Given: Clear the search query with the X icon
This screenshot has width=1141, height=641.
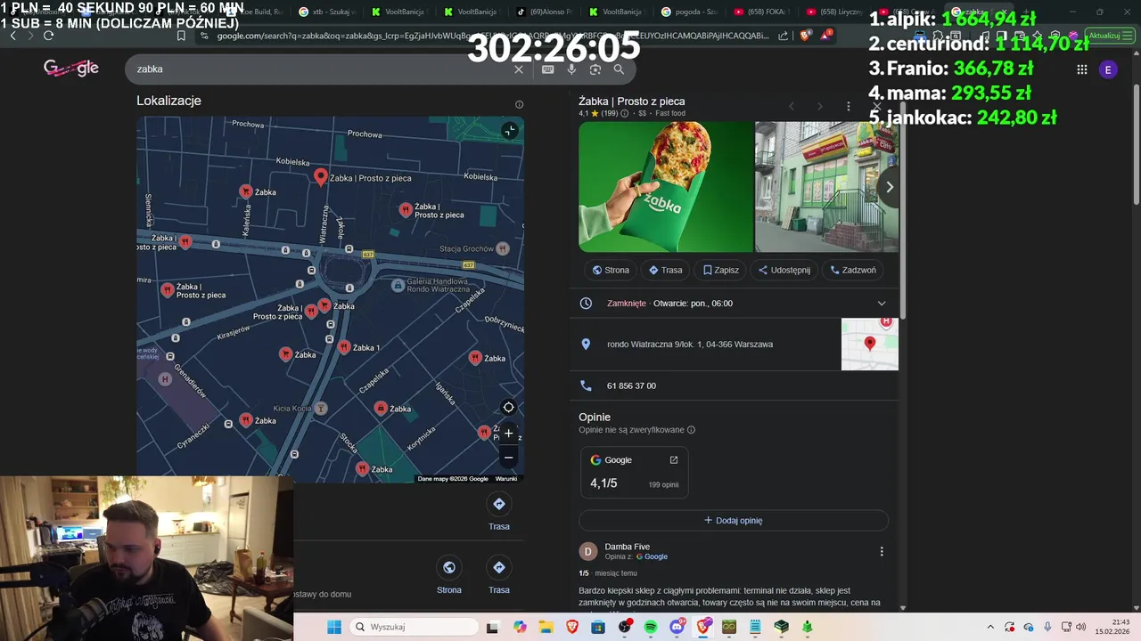Looking at the screenshot, I should (519, 69).
